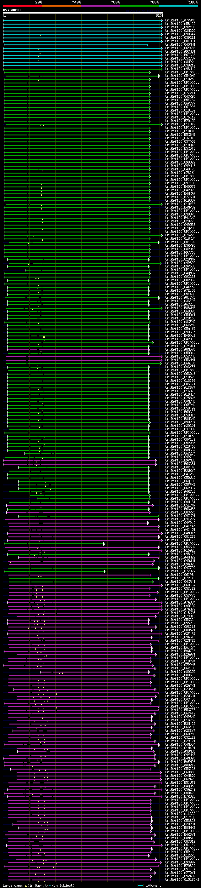Click the UniRef100_B7R325 label
The height and width of the screenshot is (888, 201).
coord(180,796)
